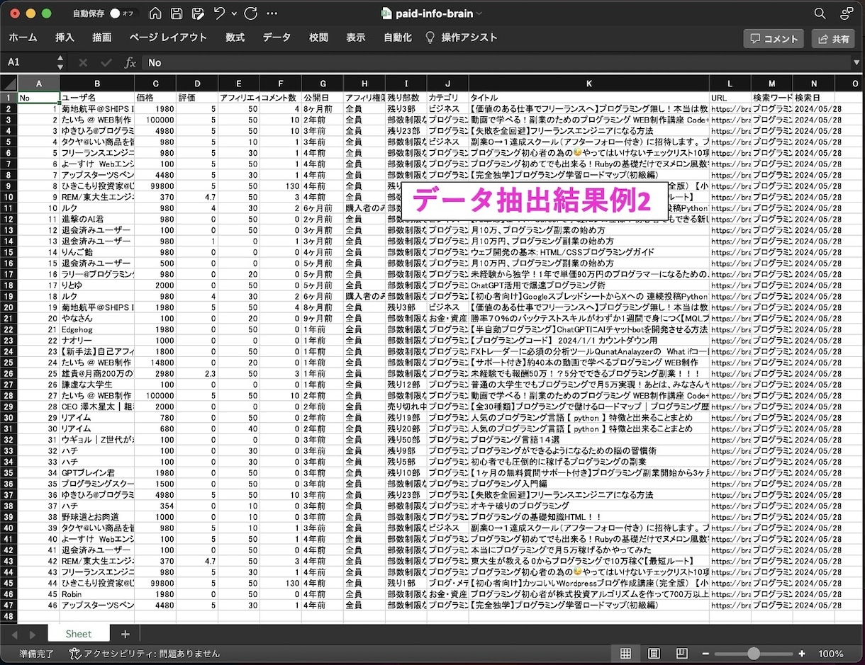This screenshot has width=865, height=665.
Task: Select the 価格 header cell
Action: (155, 97)
